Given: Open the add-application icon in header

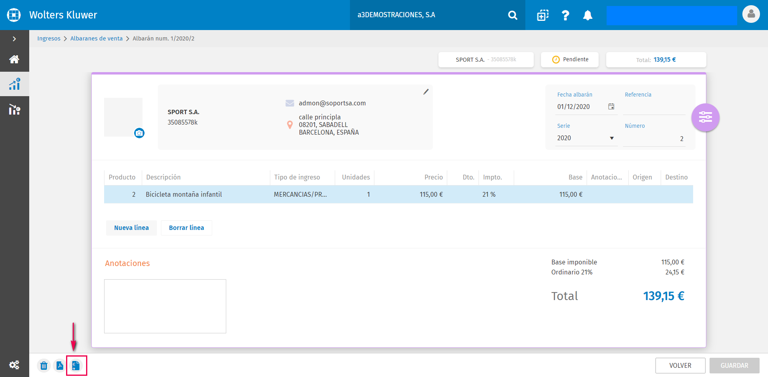Looking at the screenshot, I should [543, 15].
